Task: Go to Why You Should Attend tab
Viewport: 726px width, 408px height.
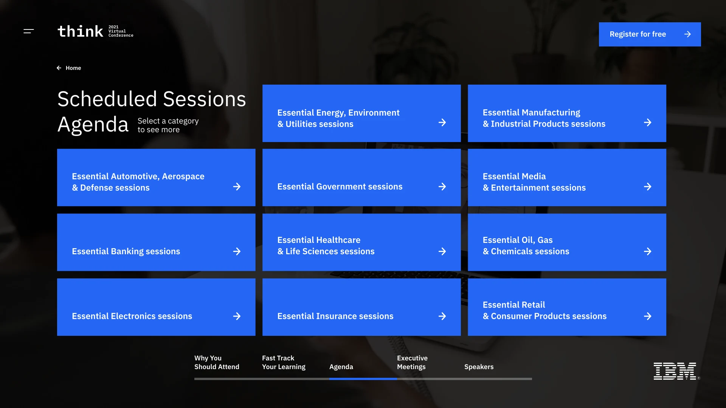Action: pos(217,362)
